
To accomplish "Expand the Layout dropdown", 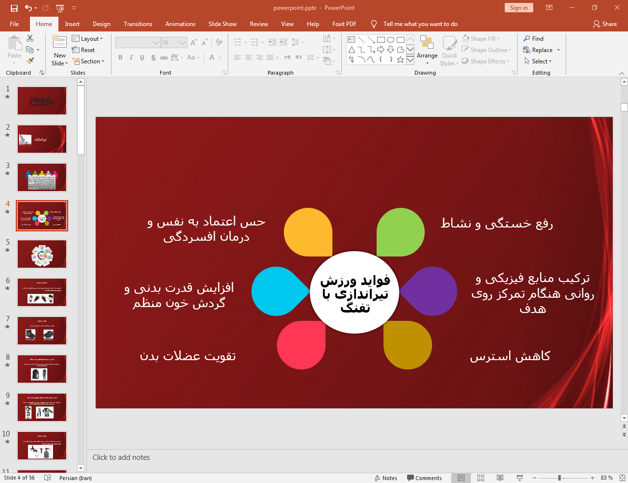I will point(87,39).
